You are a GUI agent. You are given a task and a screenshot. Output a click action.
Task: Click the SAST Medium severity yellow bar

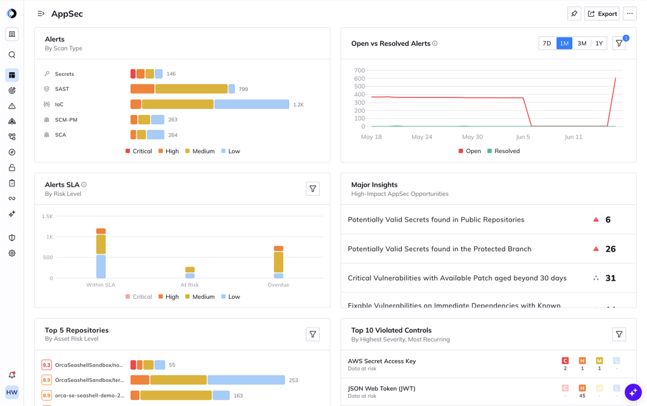click(x=192, y=89)
